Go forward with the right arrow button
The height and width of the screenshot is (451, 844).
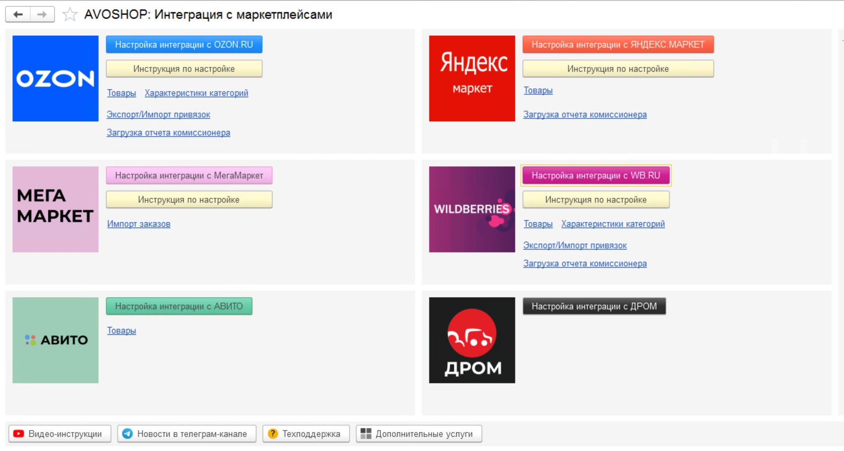42,14
